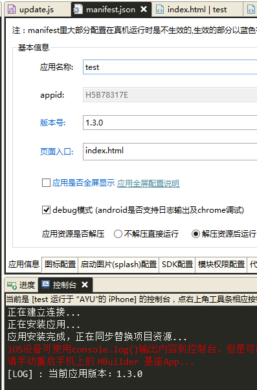The height and width of the screenshot is (390, 257).
Task: Edit the 应用名称 field containing test
Action: 170,67
